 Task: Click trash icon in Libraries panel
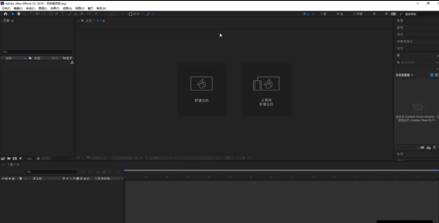(x=435, y=148)
